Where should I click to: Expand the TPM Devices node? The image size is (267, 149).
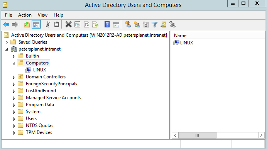14,133
